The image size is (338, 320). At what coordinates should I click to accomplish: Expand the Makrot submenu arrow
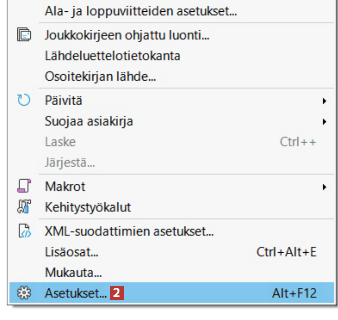324,187
